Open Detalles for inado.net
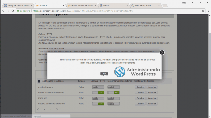The image size is (211, 118). click(140, 98)
